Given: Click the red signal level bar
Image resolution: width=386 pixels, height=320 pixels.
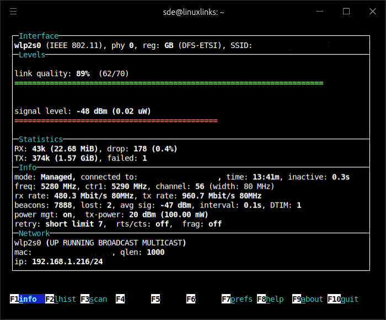Looking at the screenshot, I should (116, 121).
